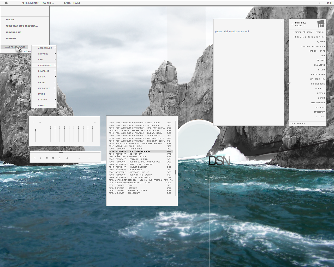This screenshot has height=267, width=334.
Task: Click the small tray icon beside the clock
Action: 319,3
